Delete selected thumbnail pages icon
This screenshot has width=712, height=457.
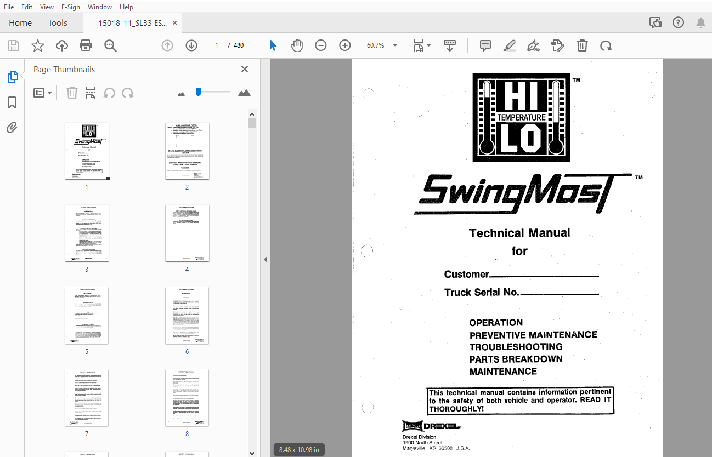coord(72,93)
